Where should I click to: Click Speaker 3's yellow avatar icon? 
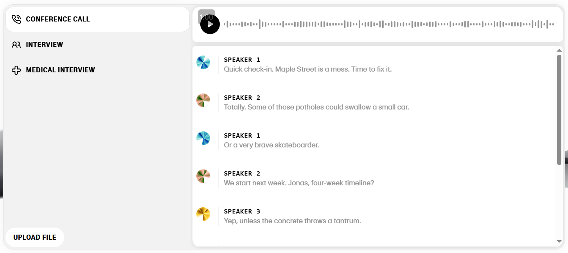203,214
